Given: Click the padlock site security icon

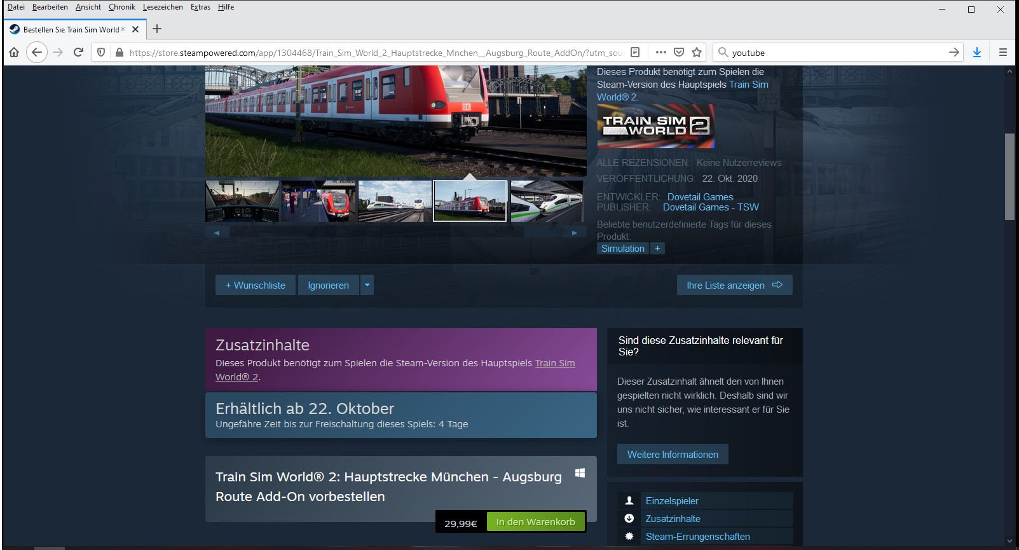Looking at the screenshot, I should (x=119, y=52).
